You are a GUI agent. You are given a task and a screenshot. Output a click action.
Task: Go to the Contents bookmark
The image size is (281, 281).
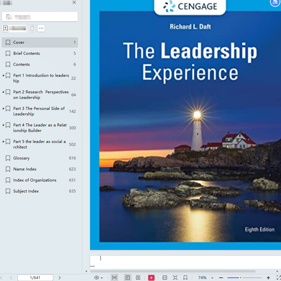point(40,64)
